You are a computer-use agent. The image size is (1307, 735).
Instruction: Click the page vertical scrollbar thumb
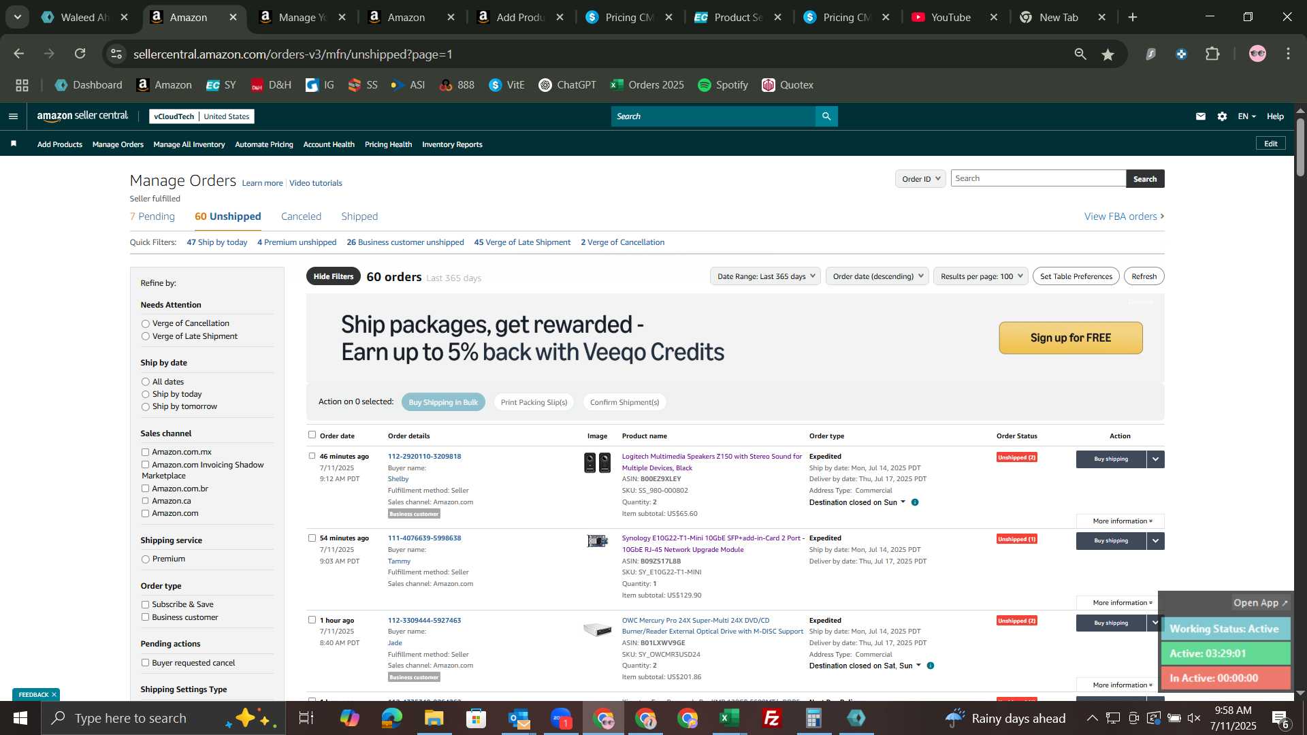[x=1300, y=147]
